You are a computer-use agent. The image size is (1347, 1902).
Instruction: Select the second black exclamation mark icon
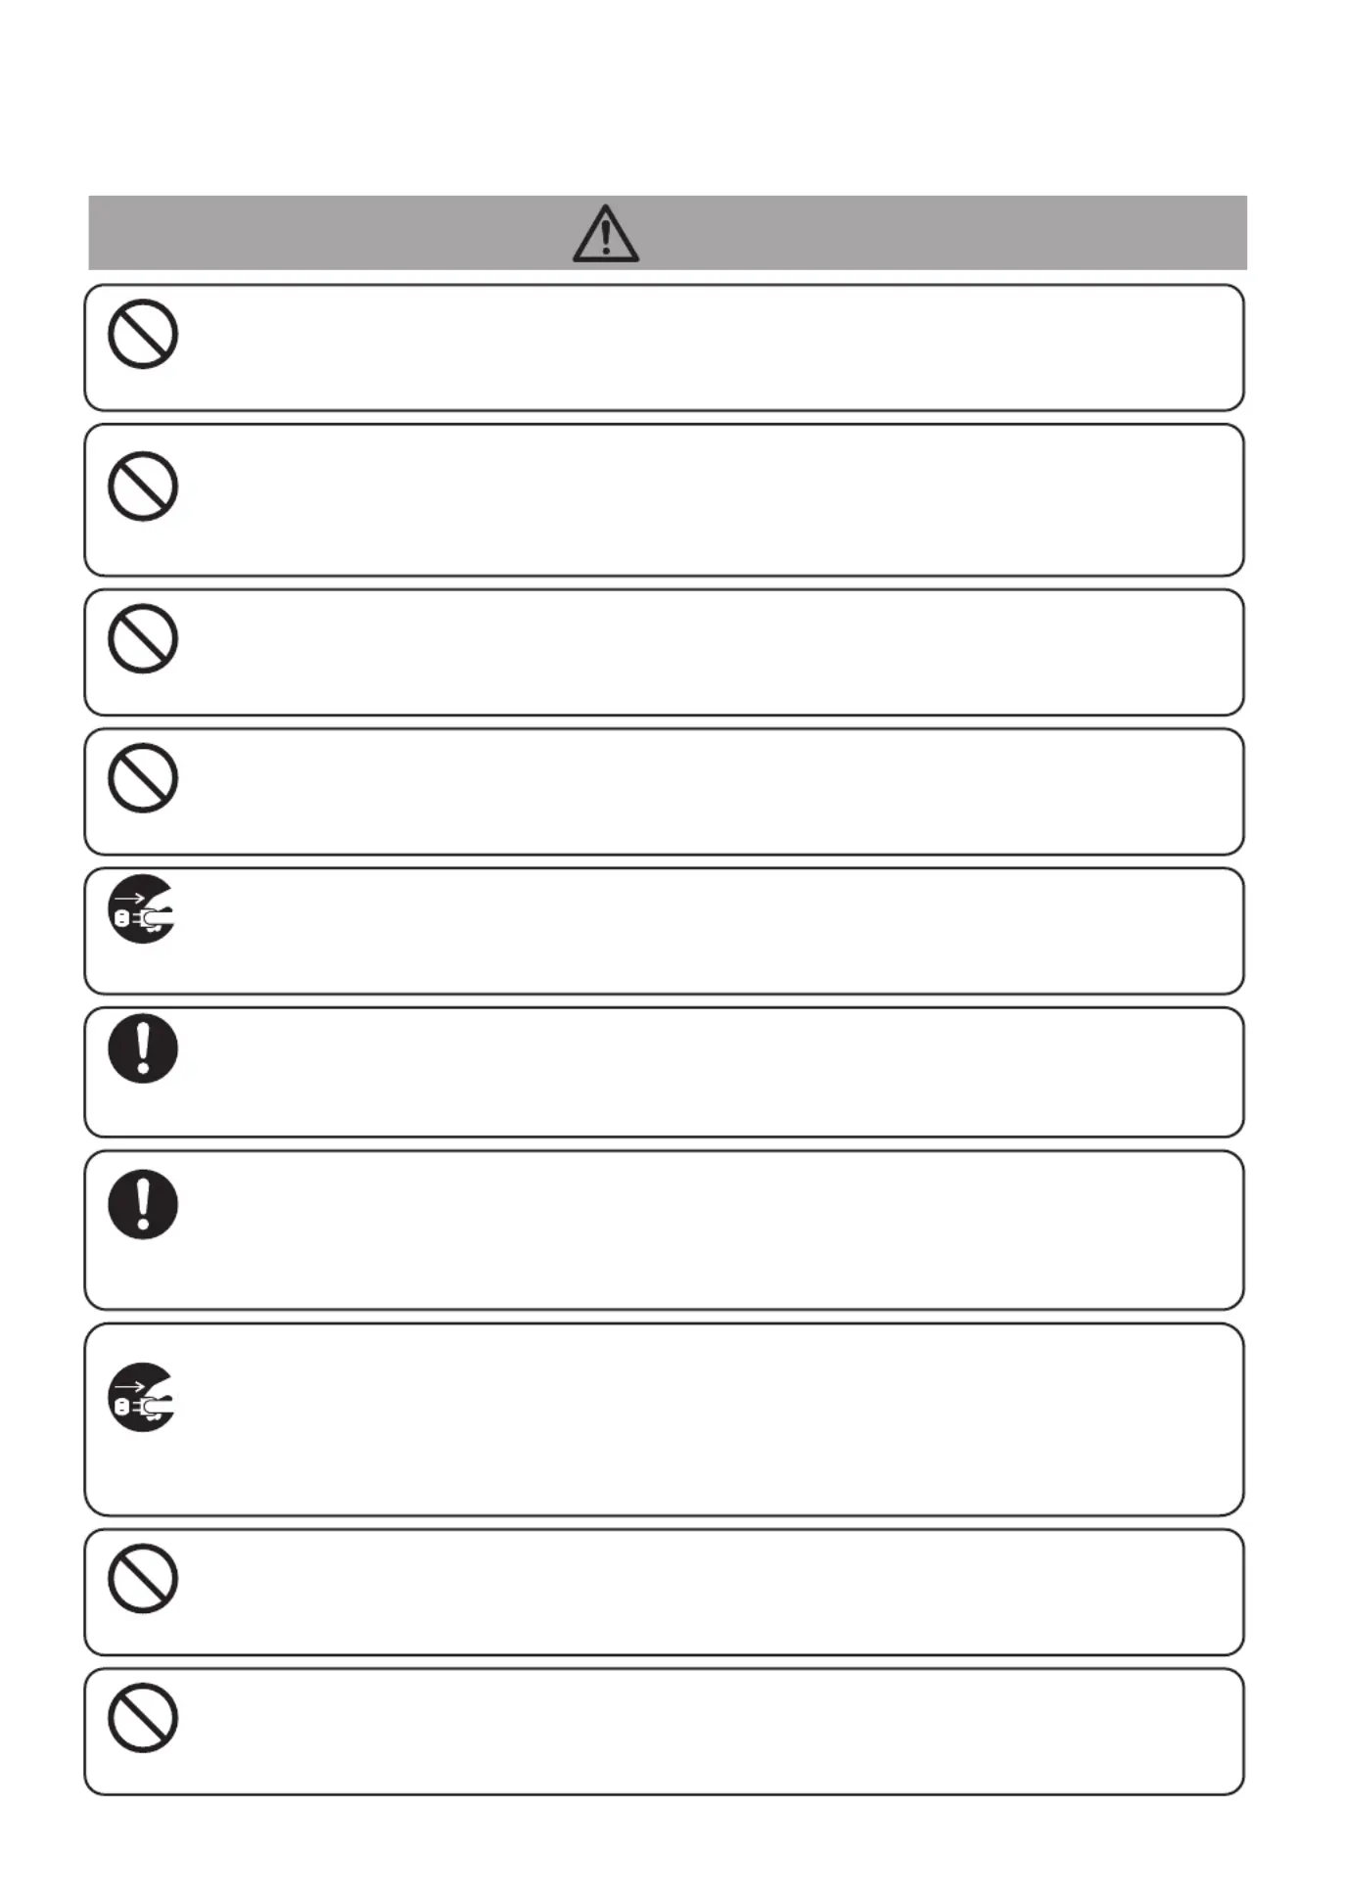pos(143,1204)
